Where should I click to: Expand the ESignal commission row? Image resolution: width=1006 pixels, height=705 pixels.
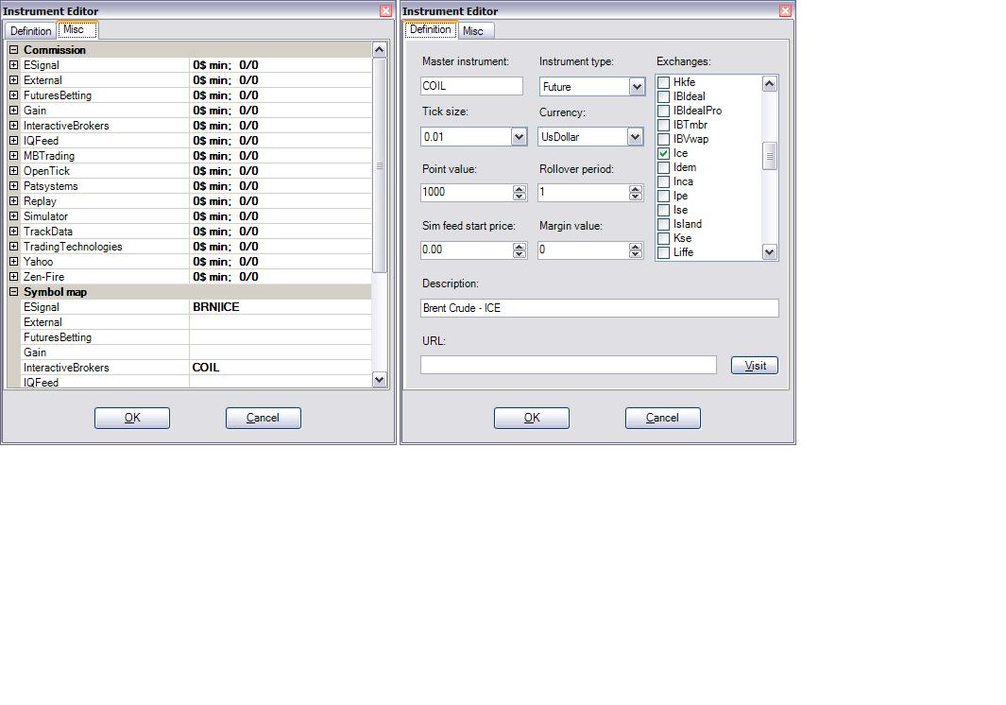(x=13, y=65)
